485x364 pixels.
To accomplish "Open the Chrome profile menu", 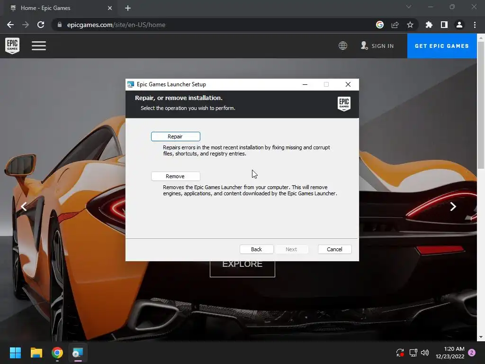I will pyautogui.click(x=459, y=25).
